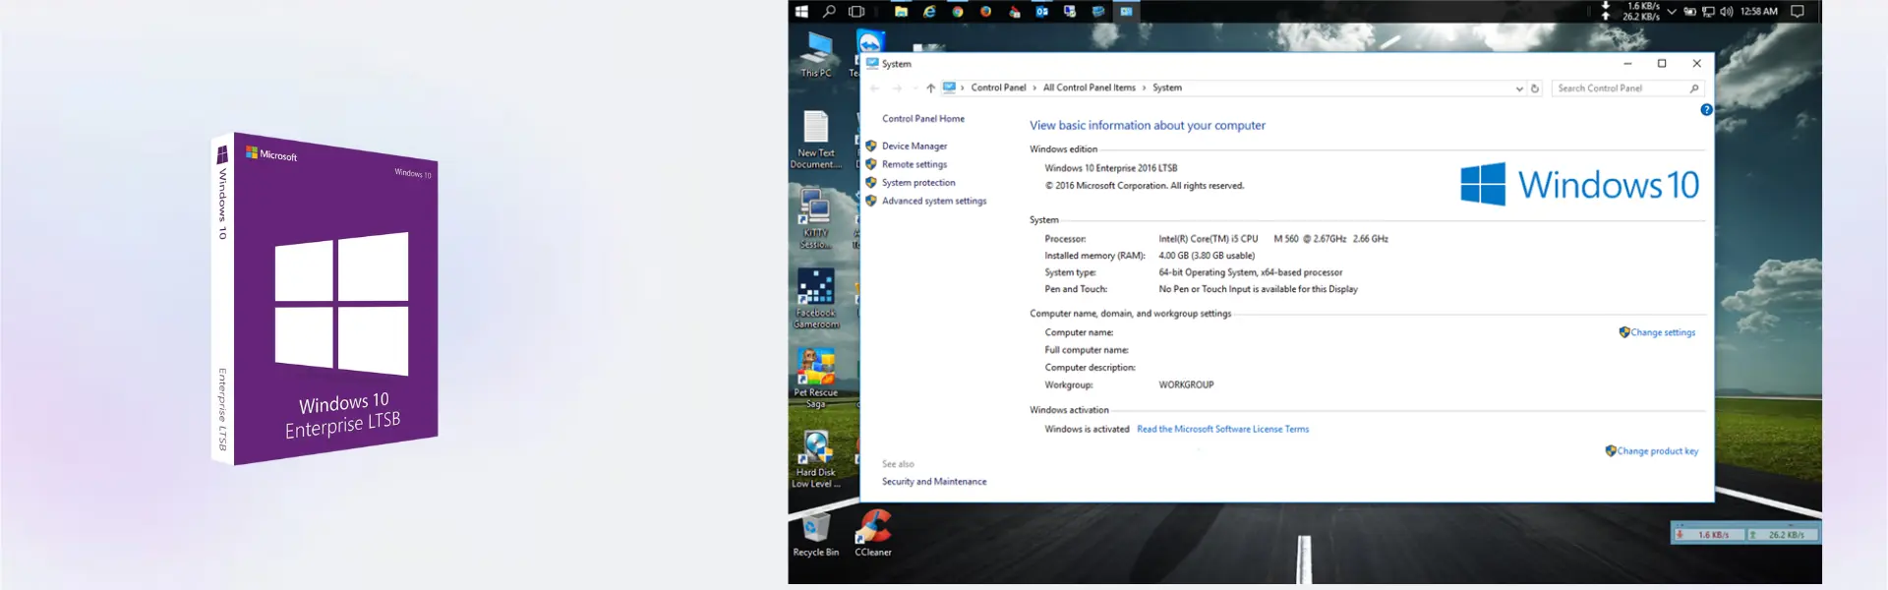Open the volume speaker tray icon
The image size is (1888, 590).
tap(1726, 12)
